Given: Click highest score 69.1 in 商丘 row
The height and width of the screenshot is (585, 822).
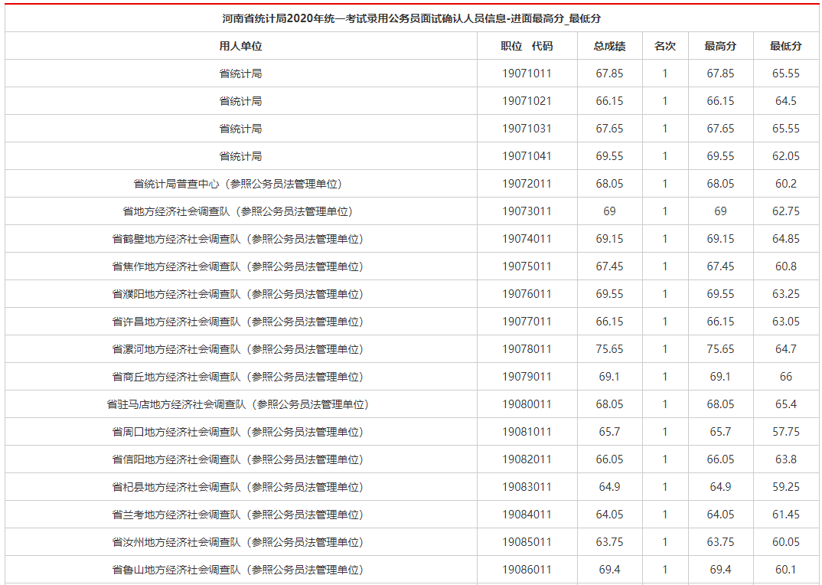Looking at the screenshot, I should (720, 377).
